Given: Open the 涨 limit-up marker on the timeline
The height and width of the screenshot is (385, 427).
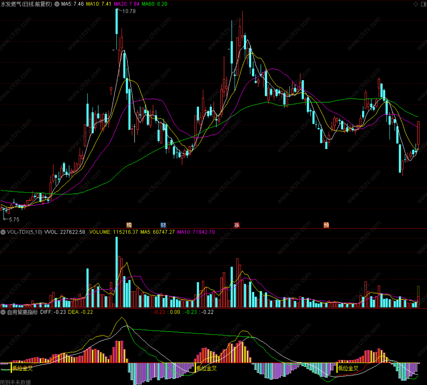Looking at the screenshot, I should (237, 225).
